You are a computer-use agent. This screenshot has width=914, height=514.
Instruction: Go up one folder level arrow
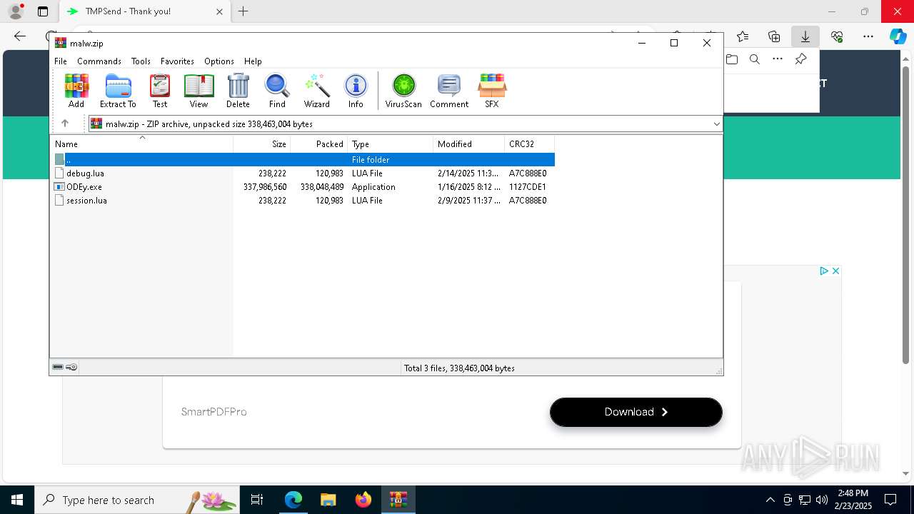65,124
